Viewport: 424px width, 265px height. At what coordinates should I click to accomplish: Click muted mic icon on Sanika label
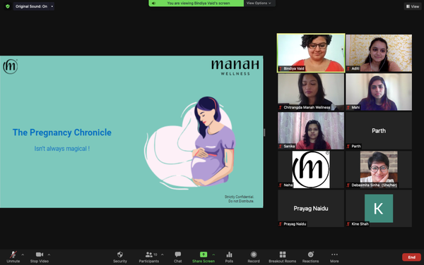point(281,147)
